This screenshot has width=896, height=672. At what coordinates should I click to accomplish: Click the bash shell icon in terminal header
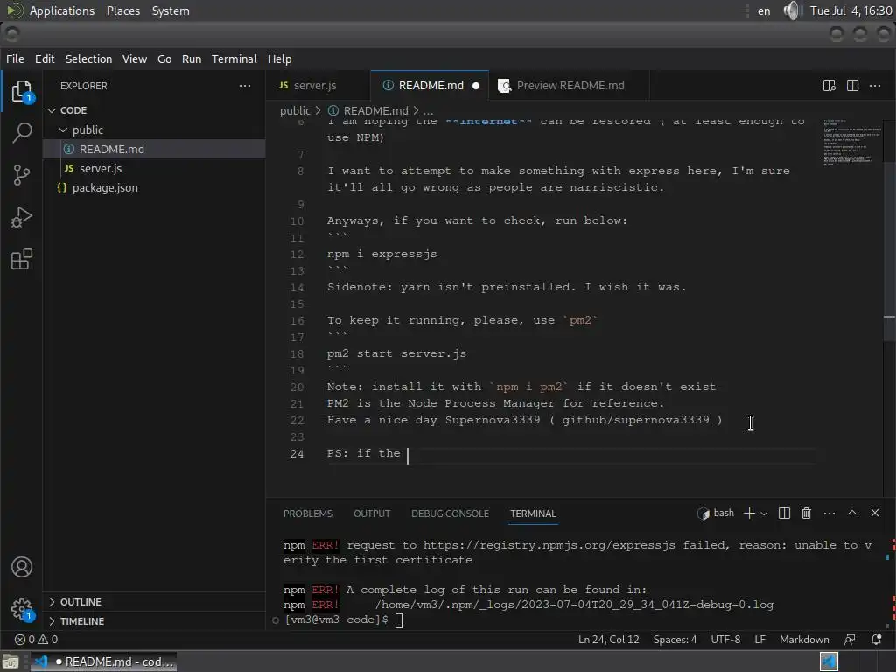703,513
